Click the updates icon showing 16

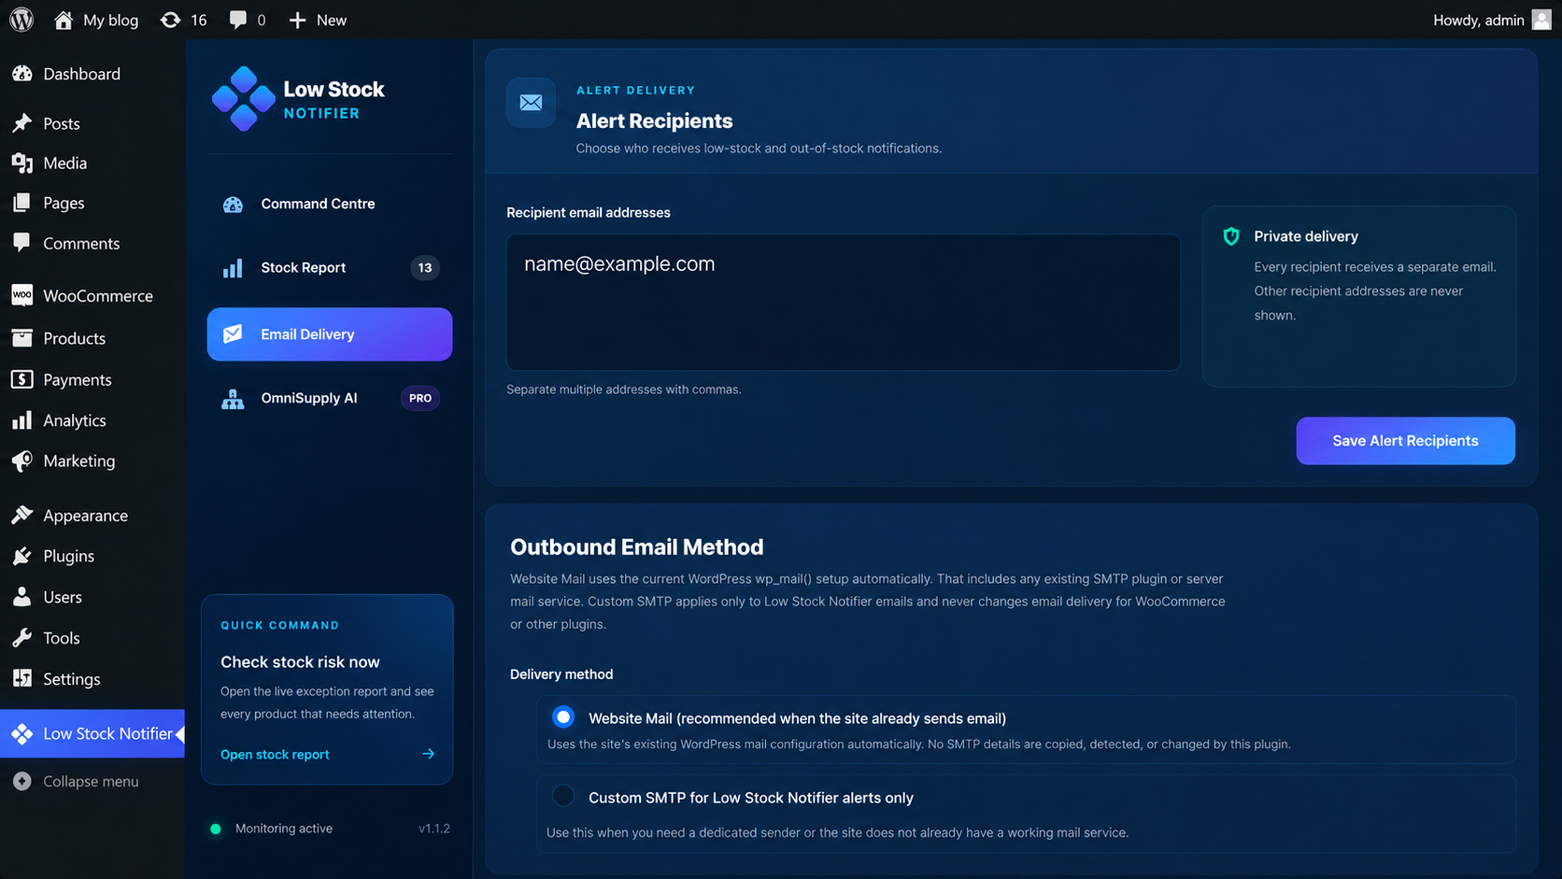tap(170, 20)
